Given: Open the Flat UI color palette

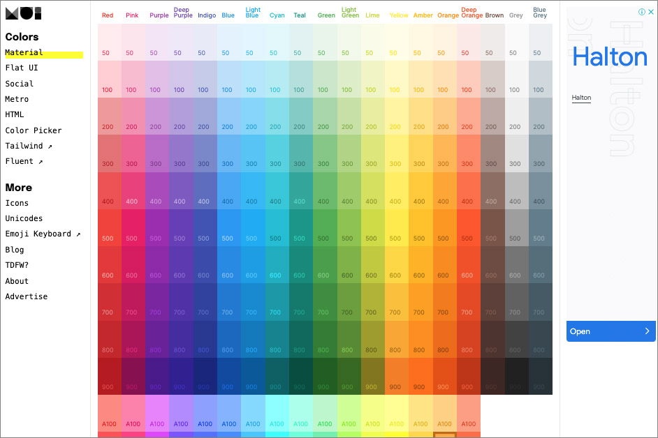Looking at the screenshot, I should click(22, 68).
